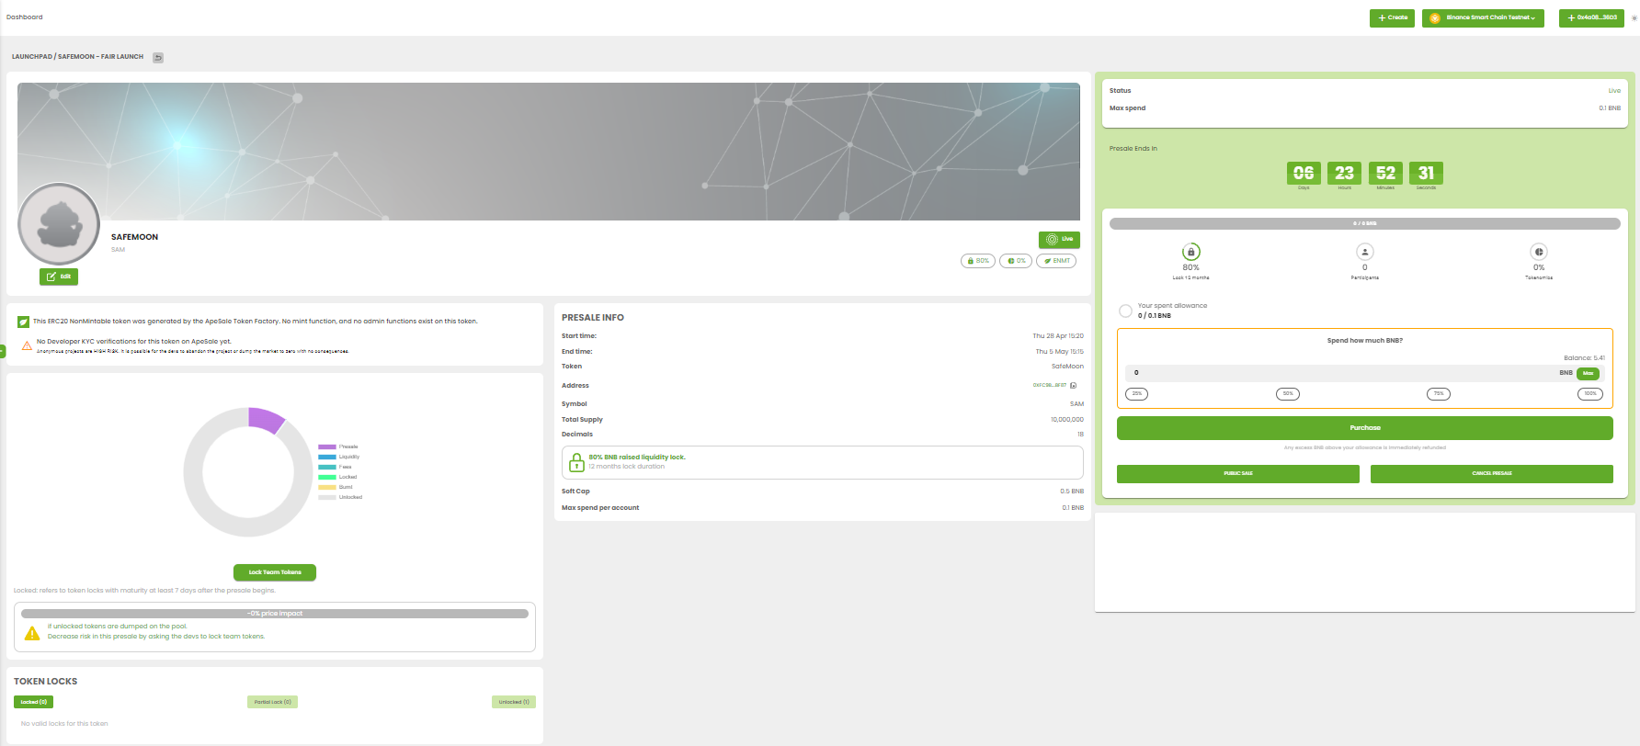Screen dimensions: 1640x746
Task: Click the 80% liquidity lock badge
Action: pos(978,261)
